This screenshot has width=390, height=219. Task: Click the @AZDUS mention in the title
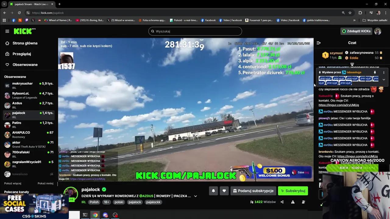tap(146, 196)
